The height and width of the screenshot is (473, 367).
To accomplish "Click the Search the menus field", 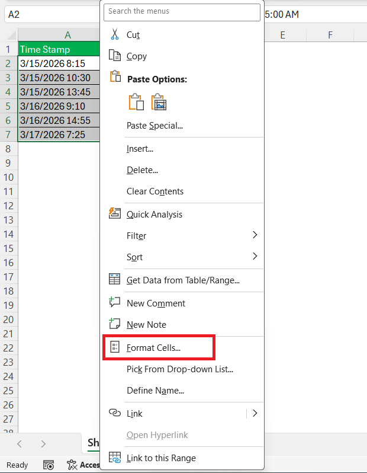I will tap(182, 12).
